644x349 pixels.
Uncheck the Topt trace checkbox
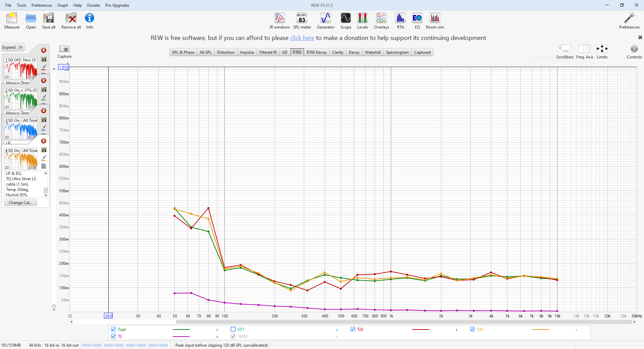pyautogui.click(x=113, y=329)
